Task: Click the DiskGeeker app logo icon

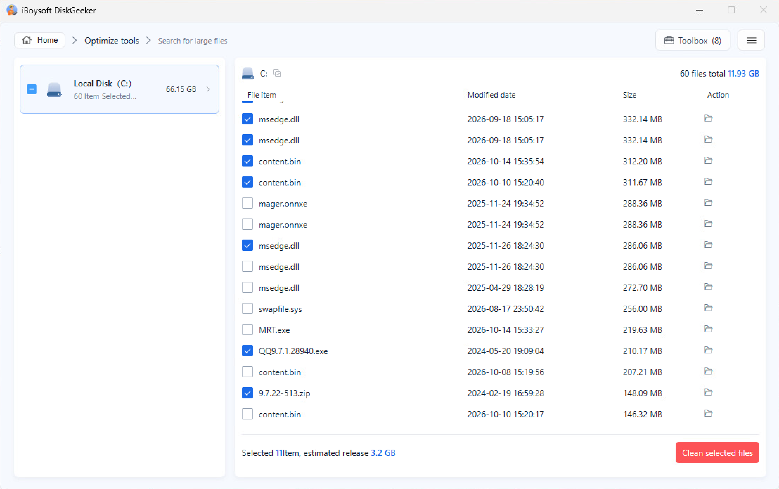Action: point(12,10)
